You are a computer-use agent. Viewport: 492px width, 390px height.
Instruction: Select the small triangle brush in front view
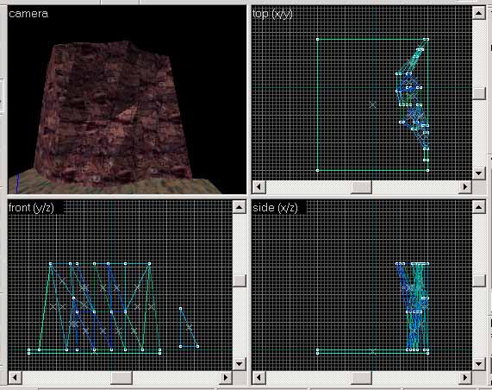click(x=188, y=328)
